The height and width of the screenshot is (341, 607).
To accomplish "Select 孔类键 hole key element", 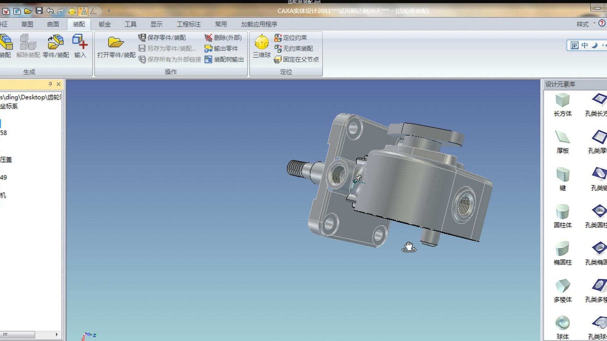I will click(599, 179).
